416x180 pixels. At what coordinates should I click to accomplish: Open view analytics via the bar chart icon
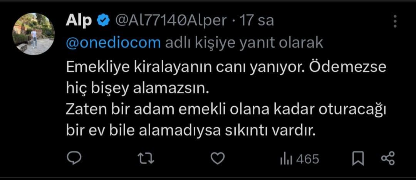tap(286, 160)
